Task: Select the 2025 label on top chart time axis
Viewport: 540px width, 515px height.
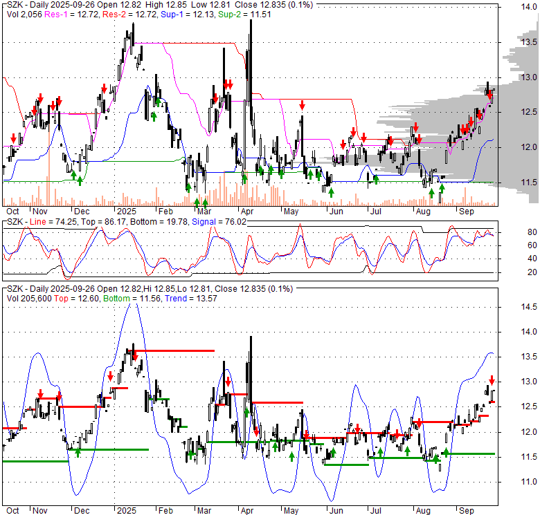Action: click(127, 212)
